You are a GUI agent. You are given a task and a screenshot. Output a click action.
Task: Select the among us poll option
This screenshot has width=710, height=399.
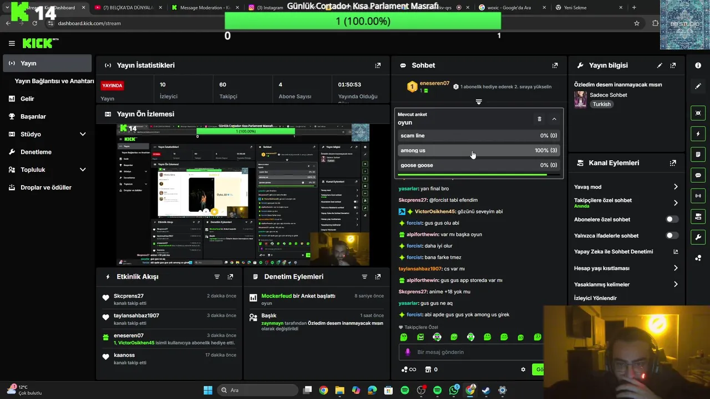click(x=479, y=150)
